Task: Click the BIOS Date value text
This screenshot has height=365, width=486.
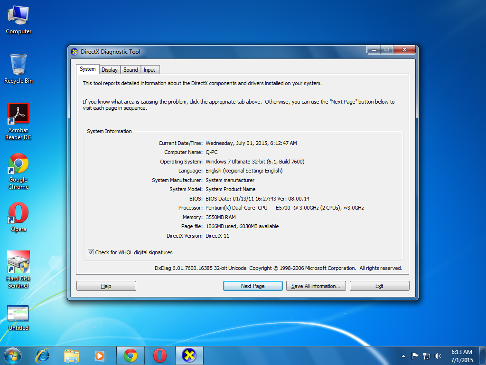Action: tap(258, 199)
